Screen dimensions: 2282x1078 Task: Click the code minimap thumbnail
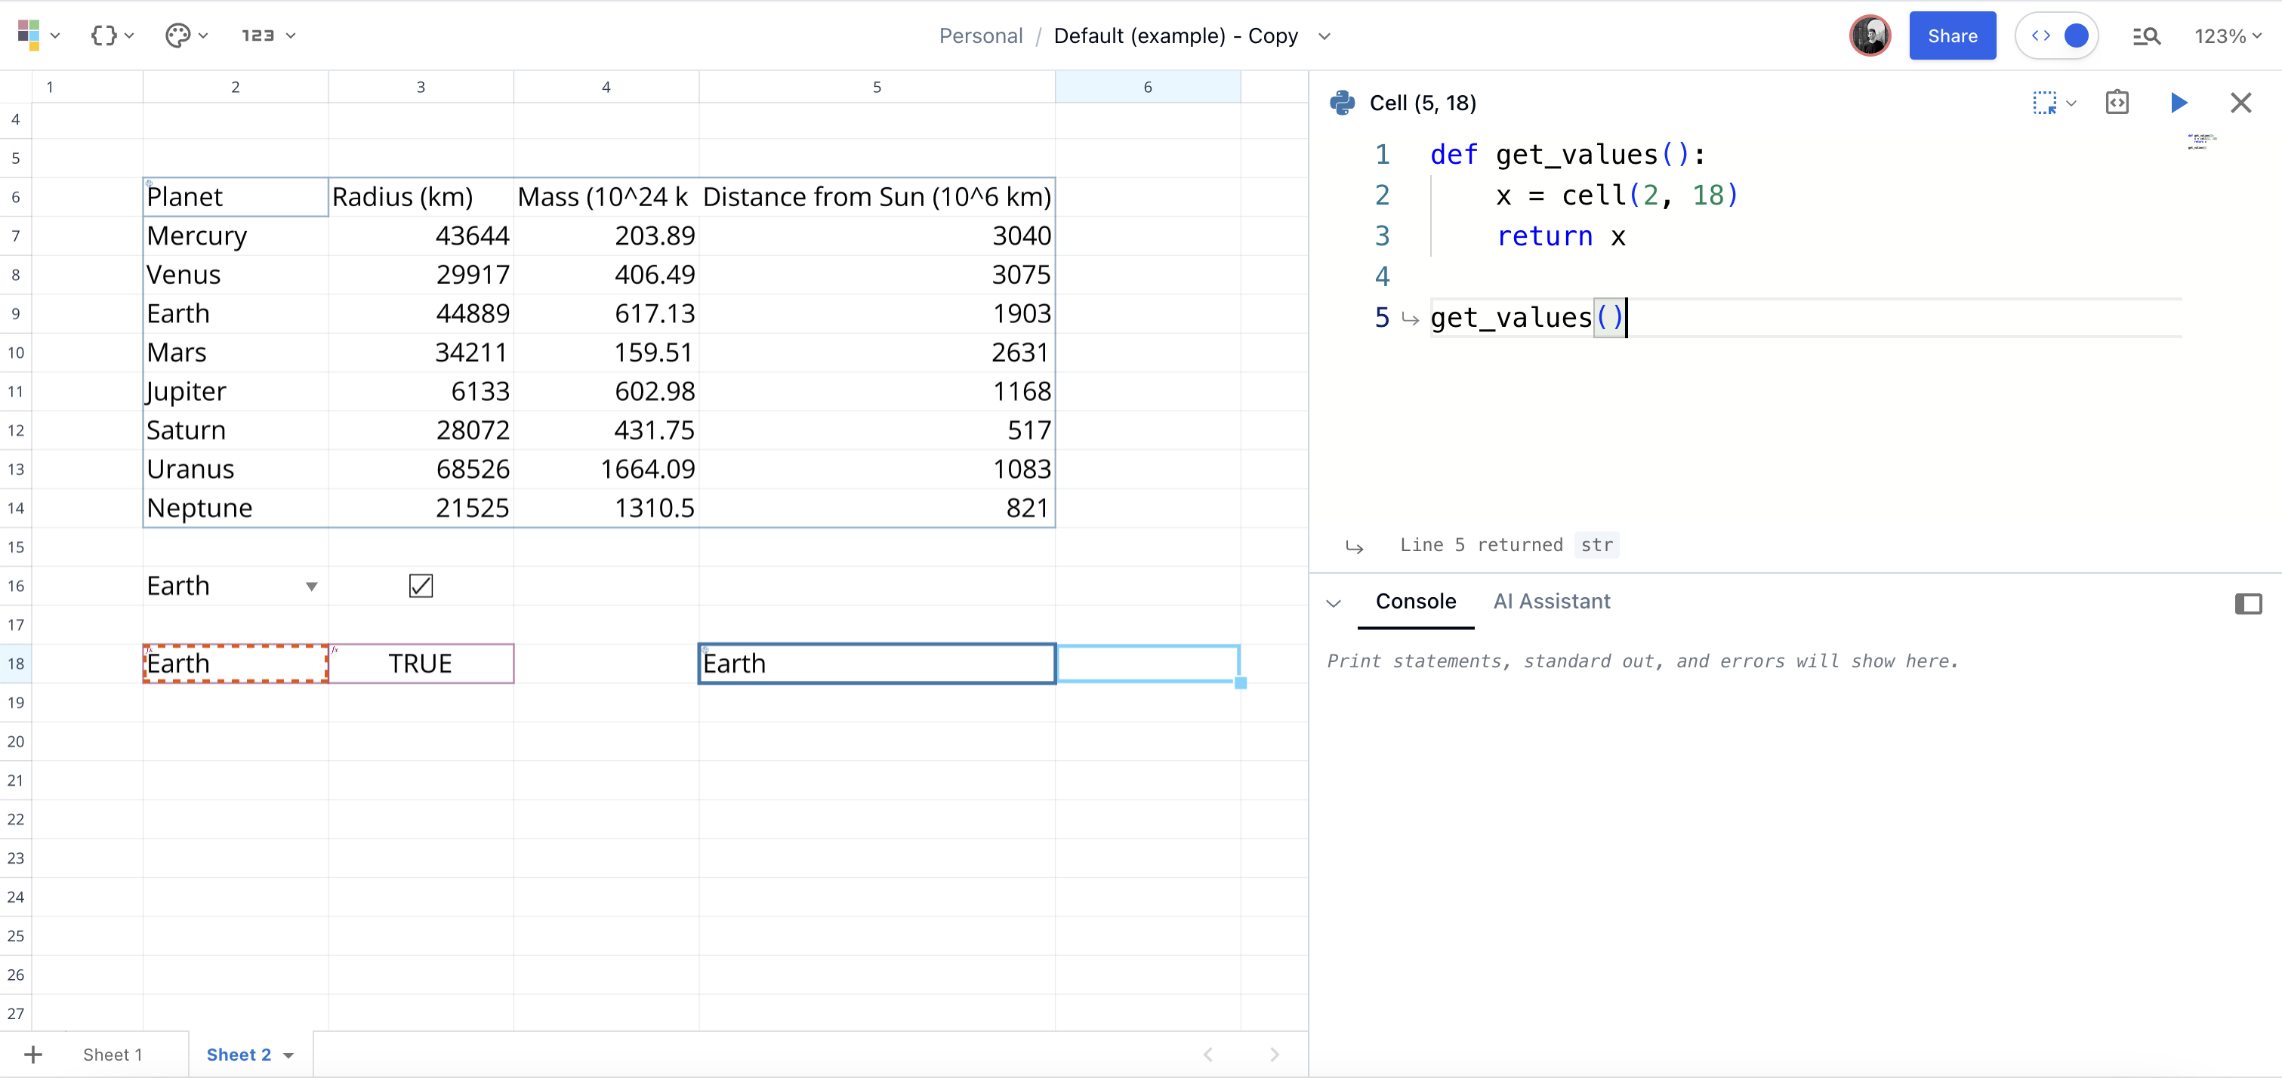point(2201,141)
